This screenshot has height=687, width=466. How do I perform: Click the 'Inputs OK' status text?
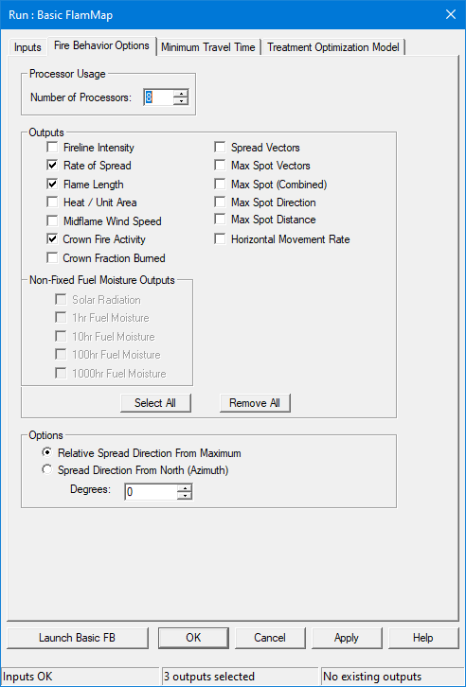(27, 676)
